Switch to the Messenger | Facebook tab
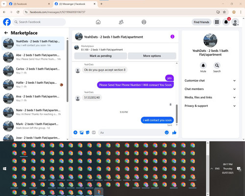 [x=75, y=4]
